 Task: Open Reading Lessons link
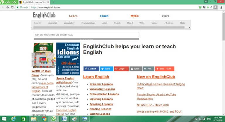(x=100, y=109)
